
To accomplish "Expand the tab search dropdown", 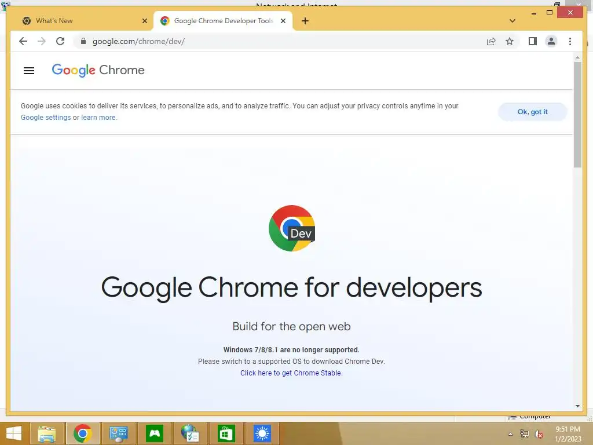I will [x=513, y=21].
